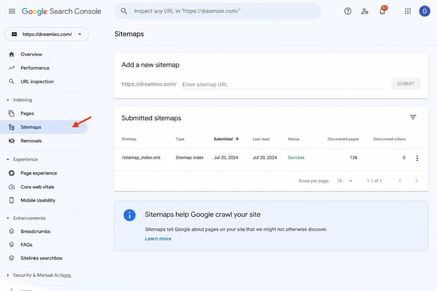Open FAQs enhancement report label

point(26,245)
